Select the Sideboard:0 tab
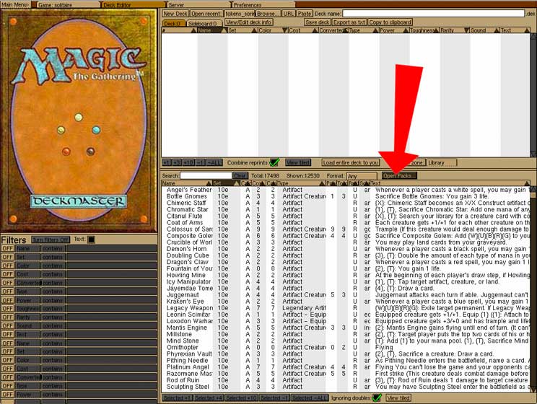537x404 pixels. (203, 23)
